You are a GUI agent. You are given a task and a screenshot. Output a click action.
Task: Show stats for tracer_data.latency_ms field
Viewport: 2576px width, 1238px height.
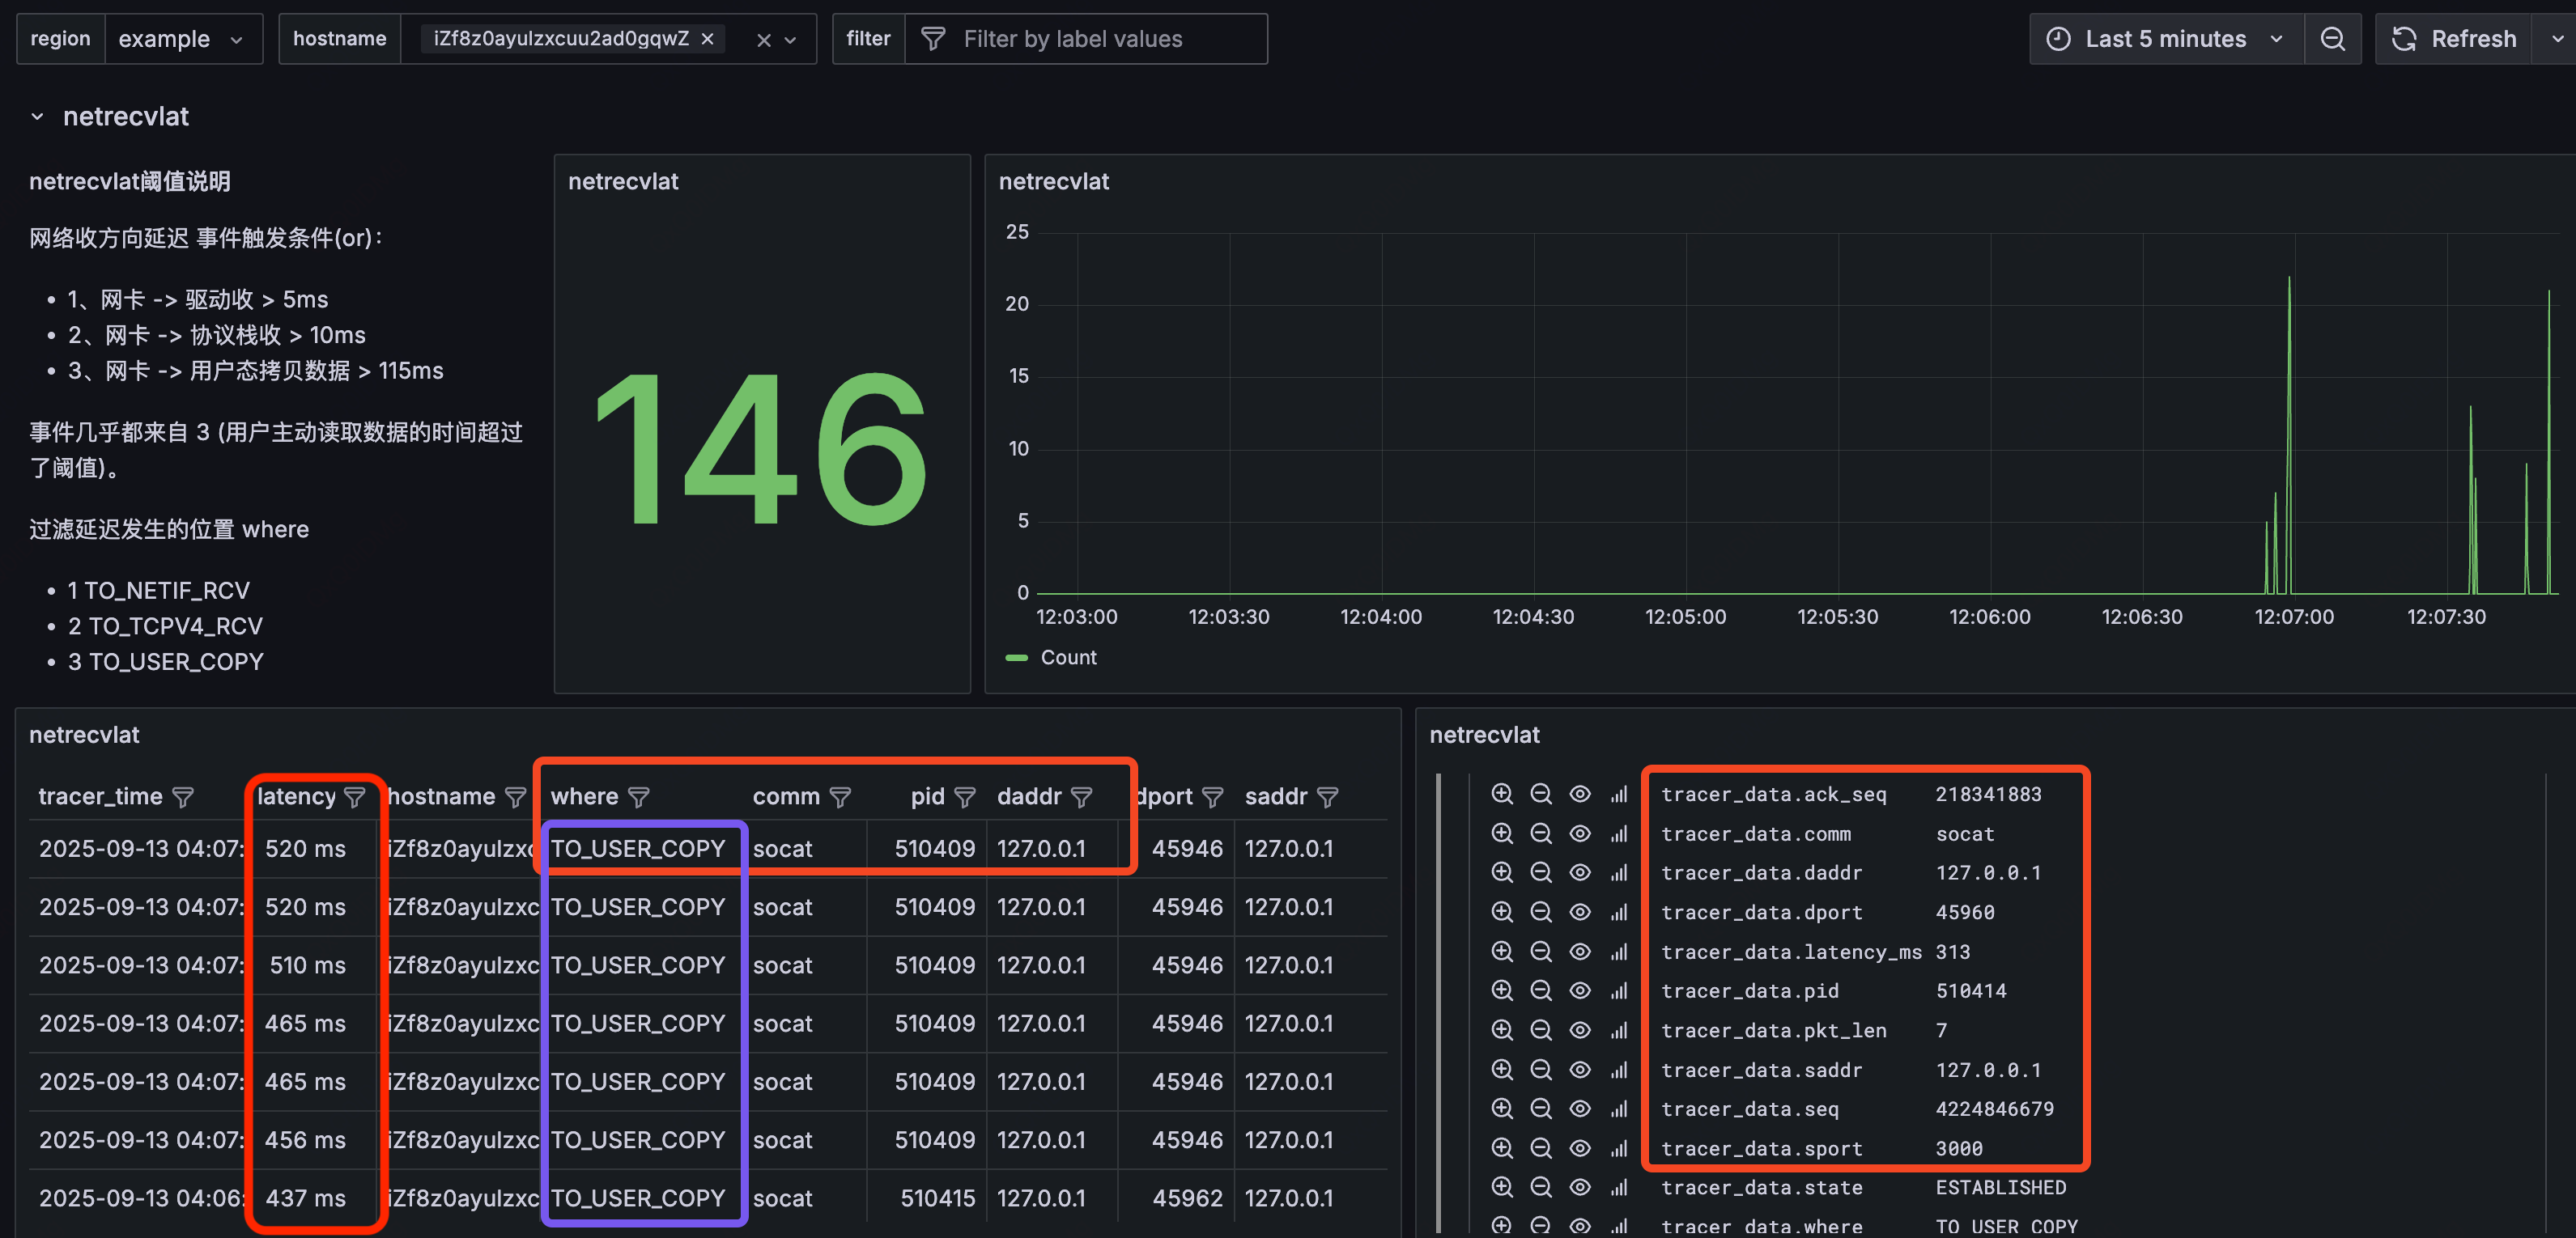pos(1619,952)
